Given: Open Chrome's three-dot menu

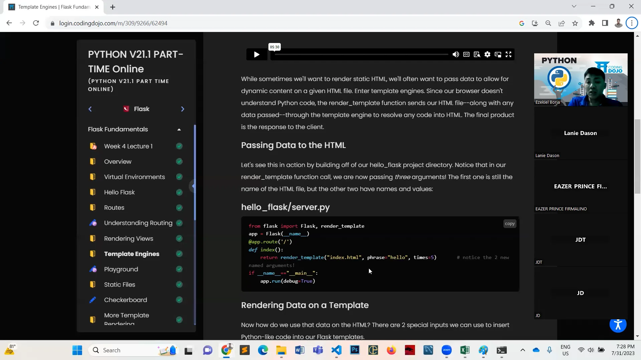Looking at the screenshot, I should click(632, 23).
